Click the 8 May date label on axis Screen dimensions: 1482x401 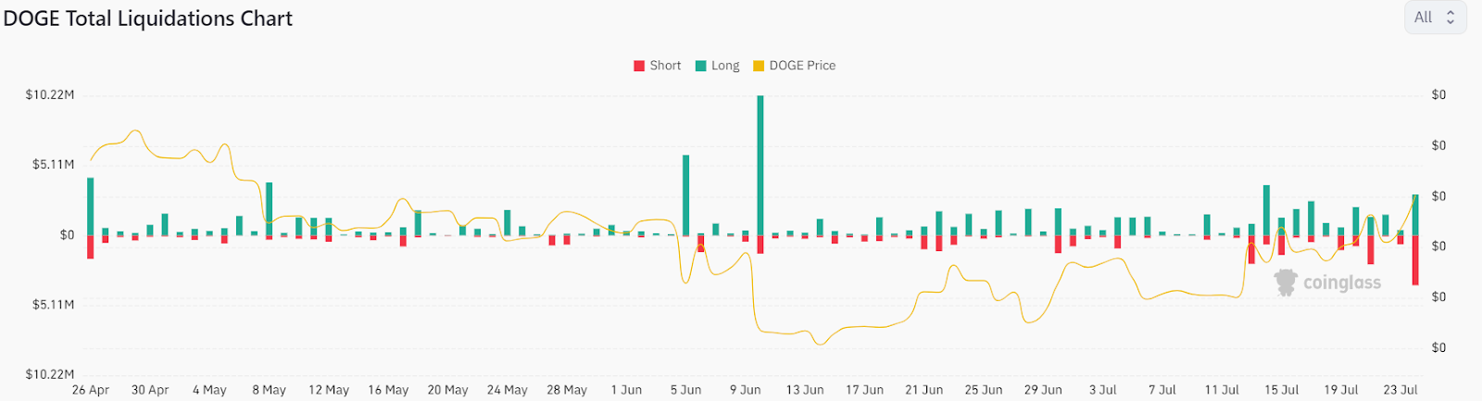tap(270, 390)
